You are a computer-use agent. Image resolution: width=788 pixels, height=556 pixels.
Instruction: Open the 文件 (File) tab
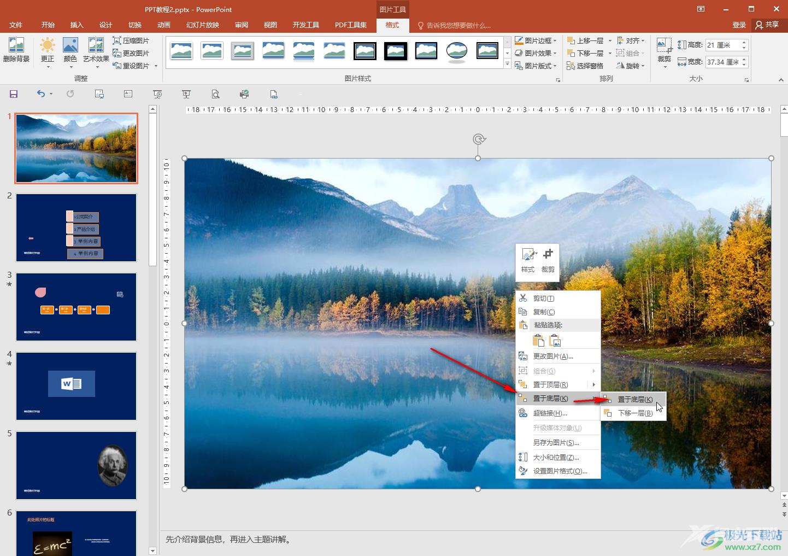click(x=16, y=25)
